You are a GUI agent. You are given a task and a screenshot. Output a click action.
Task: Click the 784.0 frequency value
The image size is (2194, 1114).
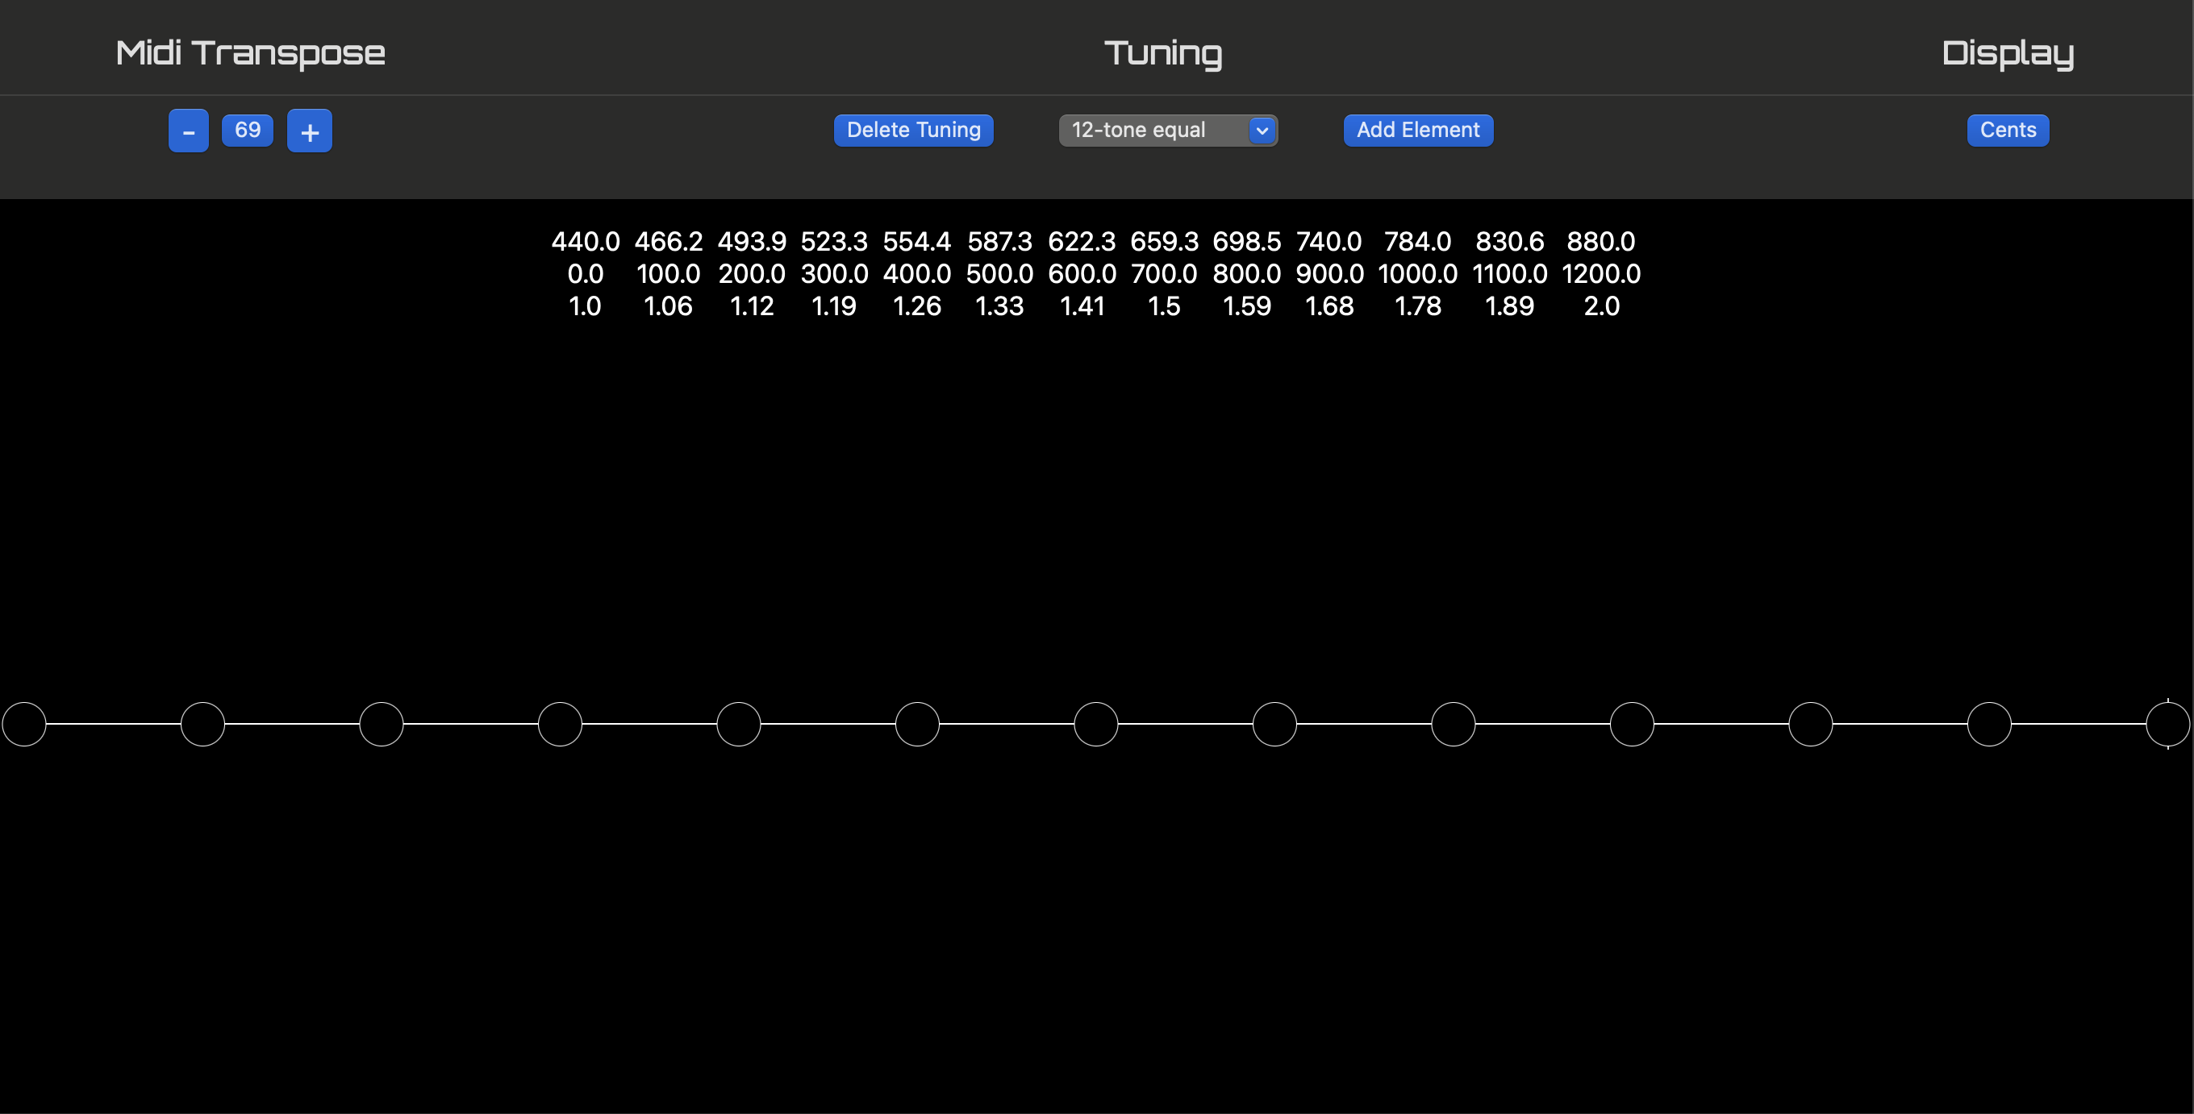tap(1417, 242)
